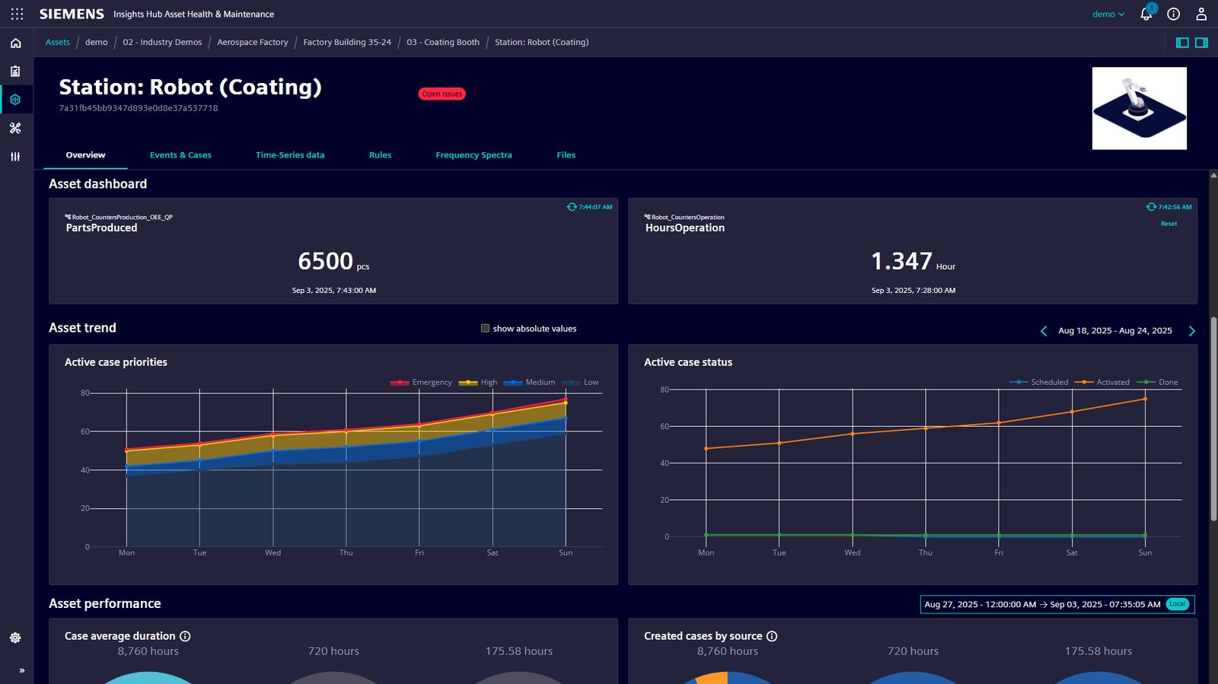Screen dimensions: 1218x684
Task: Open the settings gear in sidebar
Action: pyautogui.click(x=15, y=638)
